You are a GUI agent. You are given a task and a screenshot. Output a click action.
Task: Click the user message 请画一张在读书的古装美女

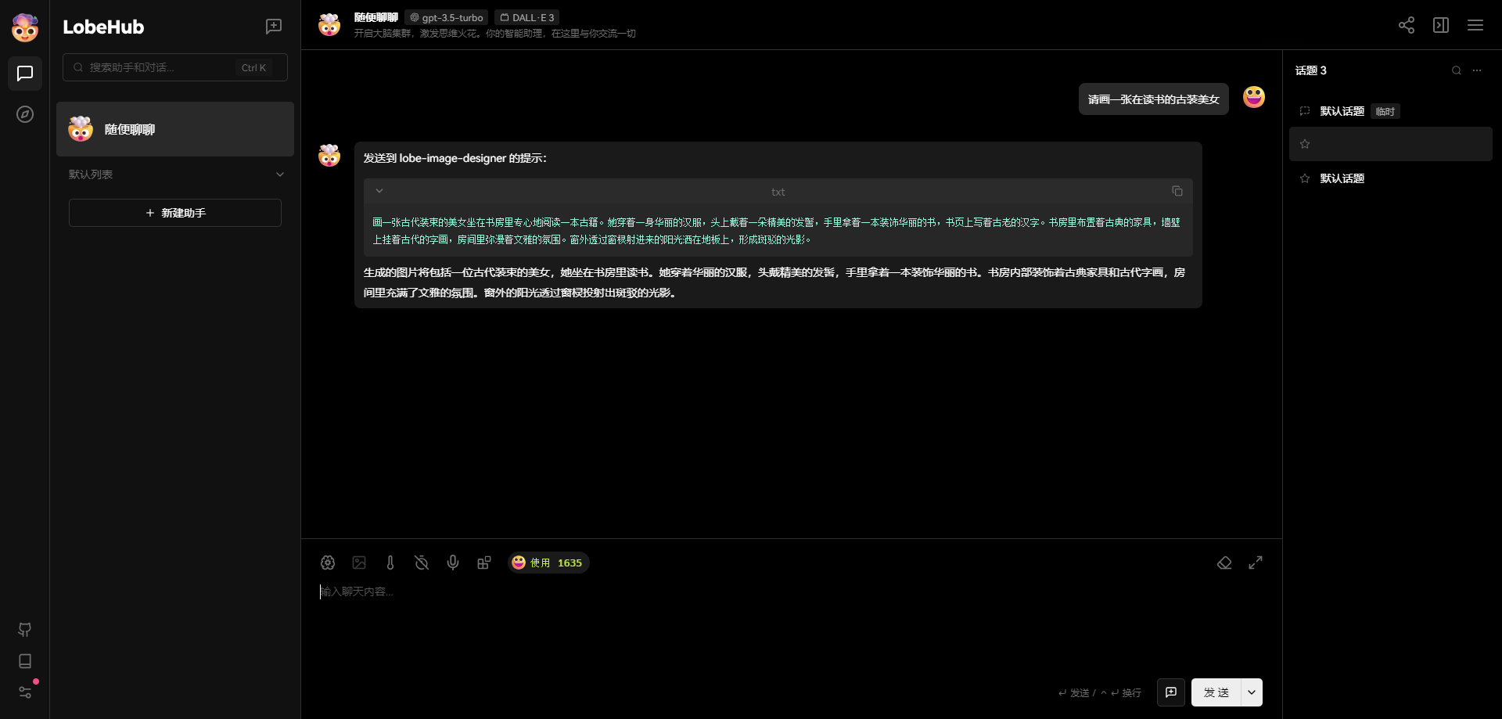[1154, 99]
